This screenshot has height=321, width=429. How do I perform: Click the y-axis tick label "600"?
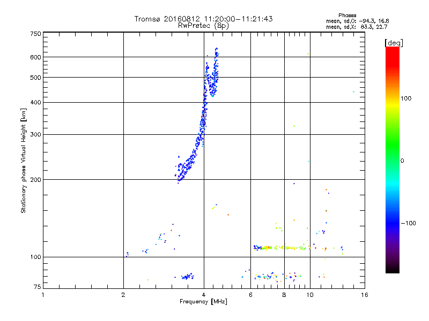coord(35,57)
